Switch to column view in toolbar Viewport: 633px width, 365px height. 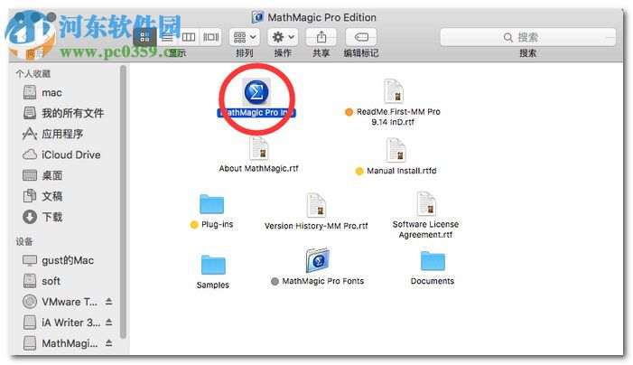tap(189, 38)
